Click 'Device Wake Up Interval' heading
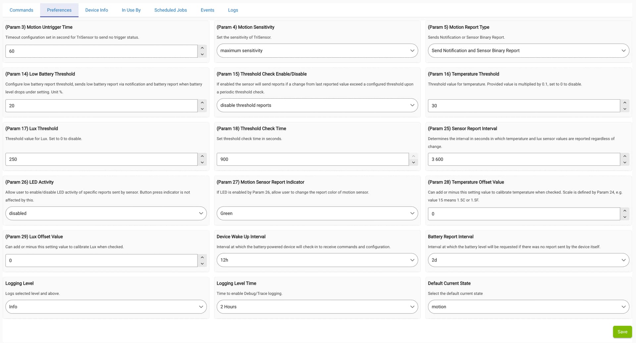The width and height of the screenshot is (636, 343). point(241,237)
